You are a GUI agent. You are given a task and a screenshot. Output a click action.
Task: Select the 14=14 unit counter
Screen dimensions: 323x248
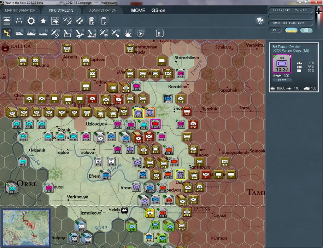click(x=162, y=213)
